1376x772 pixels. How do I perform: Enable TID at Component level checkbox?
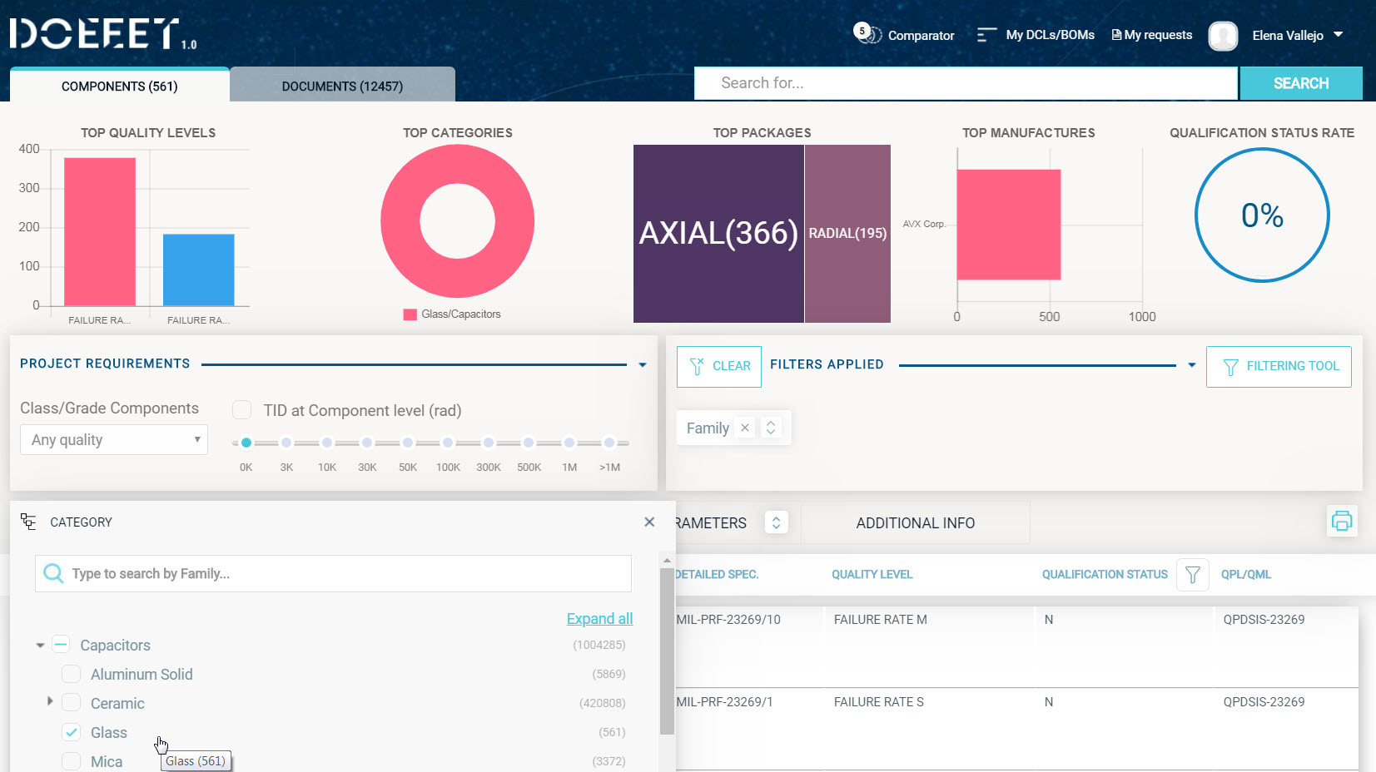click(241, 410)
